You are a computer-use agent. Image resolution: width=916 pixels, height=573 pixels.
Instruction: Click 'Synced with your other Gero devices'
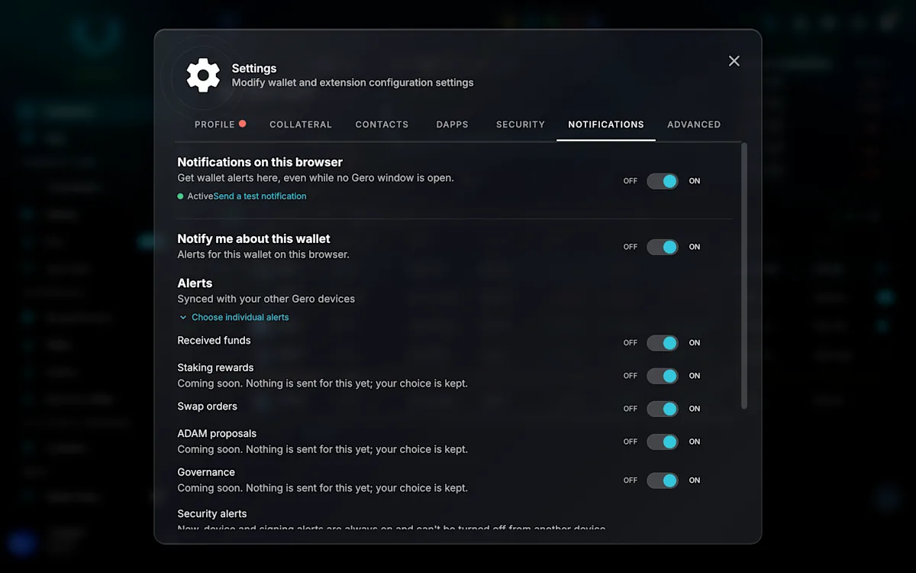266,299
